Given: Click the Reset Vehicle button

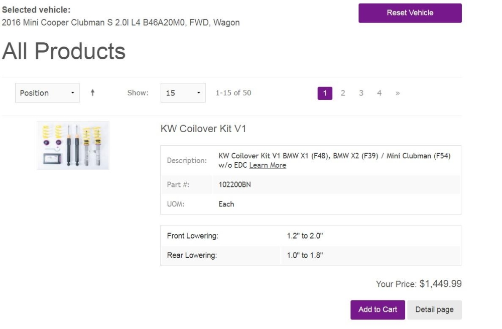Looking at the screenshot, I should 410,13.
